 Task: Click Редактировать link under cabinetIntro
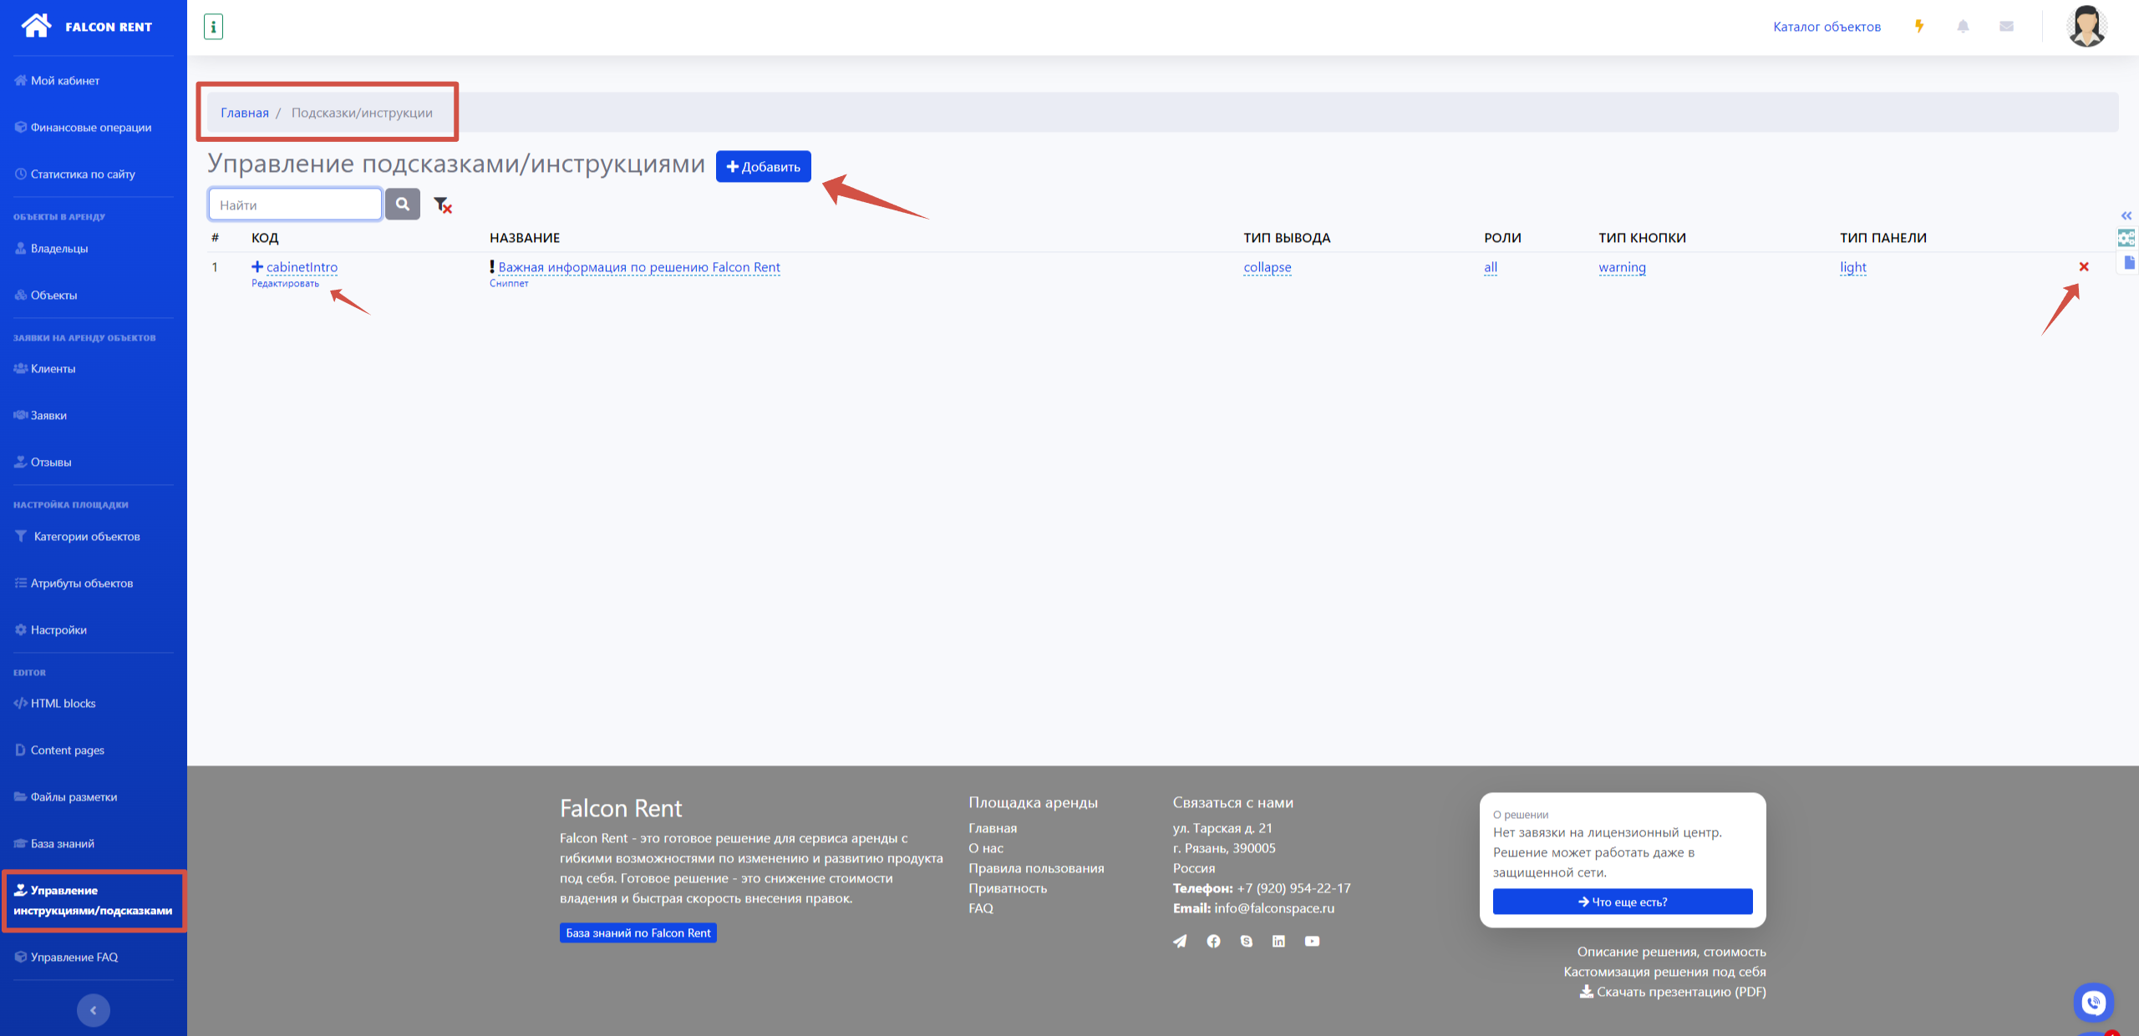285,284
